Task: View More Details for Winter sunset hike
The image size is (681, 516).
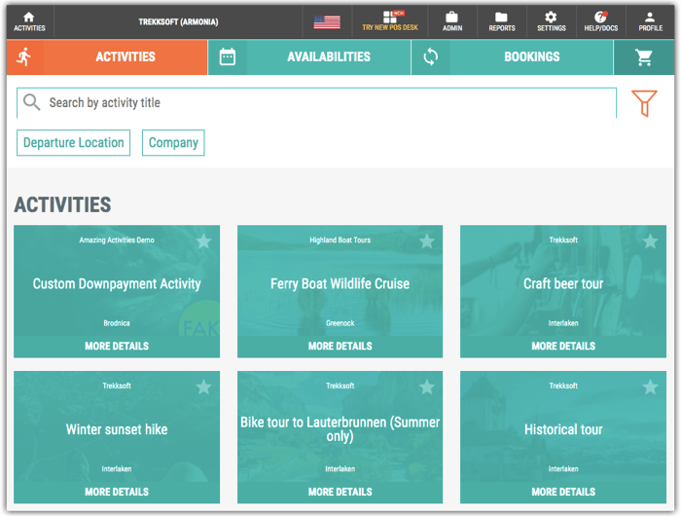Action: [117, 492]
